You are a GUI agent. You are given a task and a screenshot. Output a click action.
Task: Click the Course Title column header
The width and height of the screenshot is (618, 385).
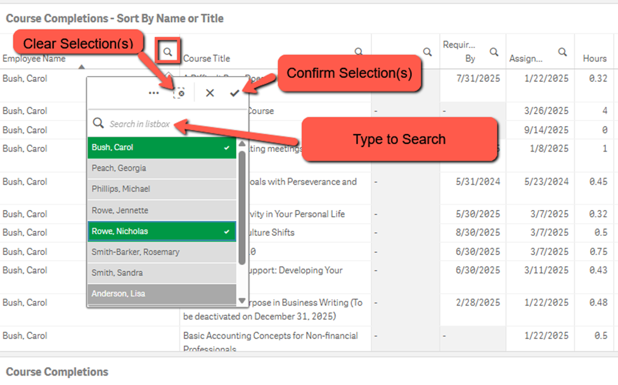(207, 58)
